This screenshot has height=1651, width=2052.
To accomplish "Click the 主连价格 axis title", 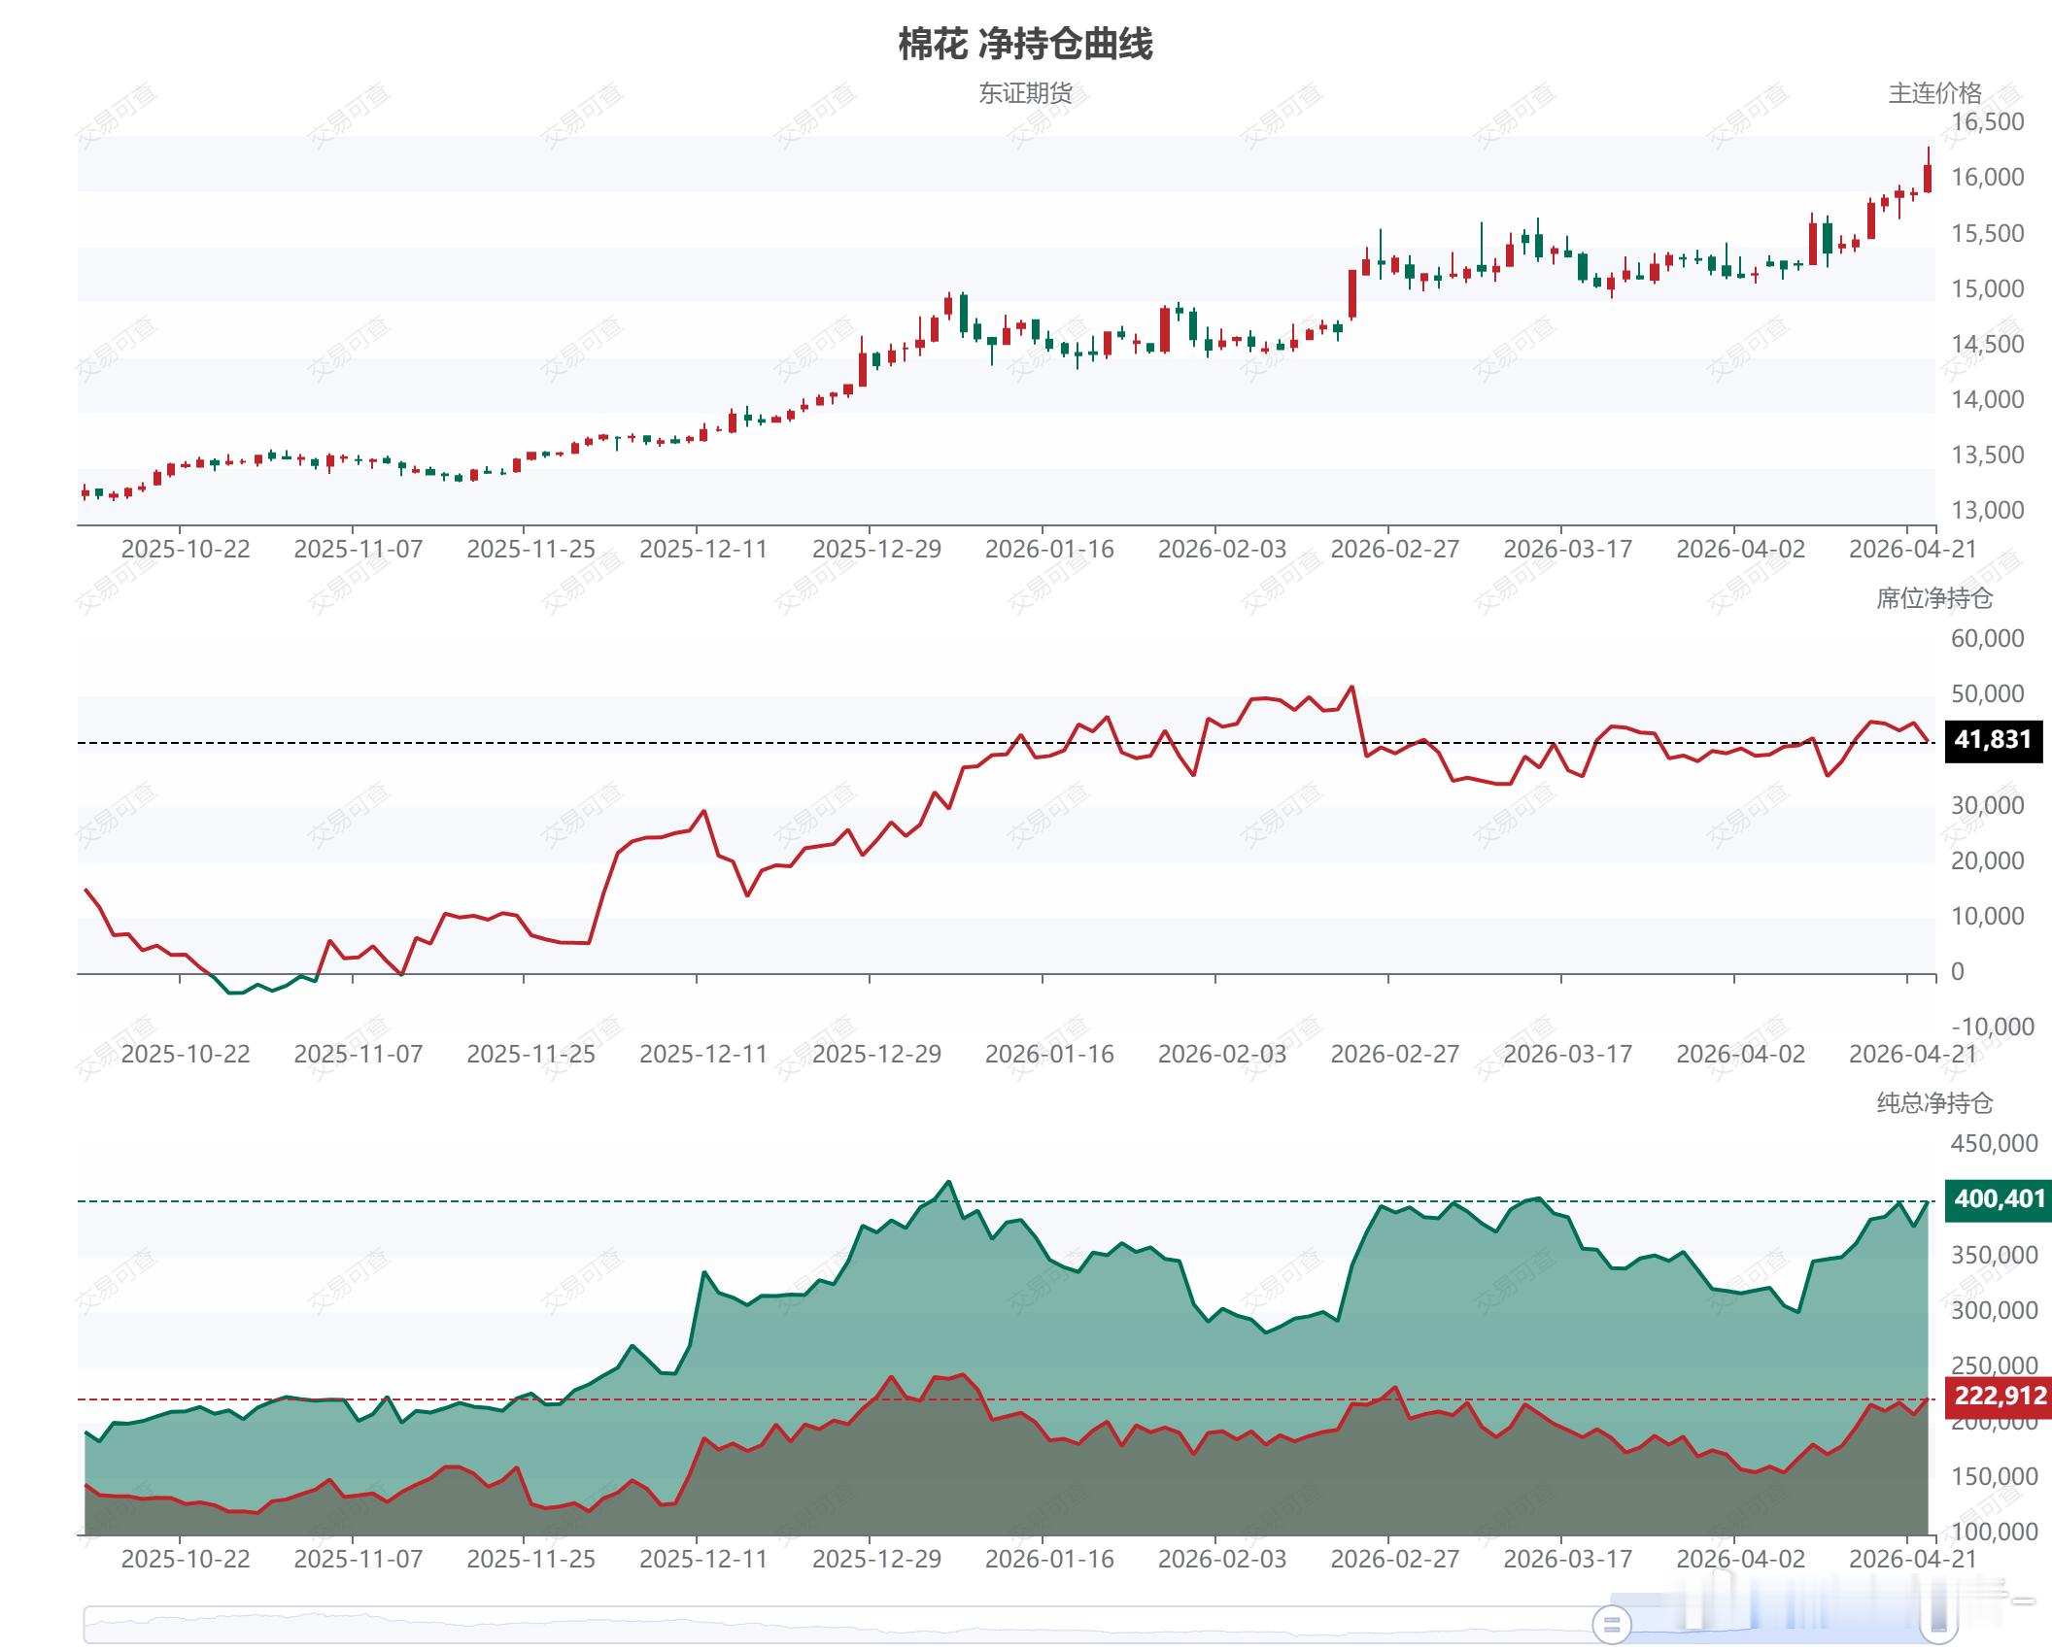I will click(1933, 93).
